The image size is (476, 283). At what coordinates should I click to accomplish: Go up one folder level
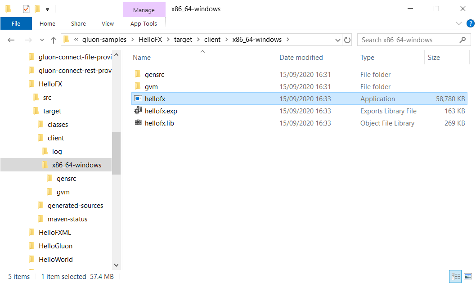[x=54, y=40]
